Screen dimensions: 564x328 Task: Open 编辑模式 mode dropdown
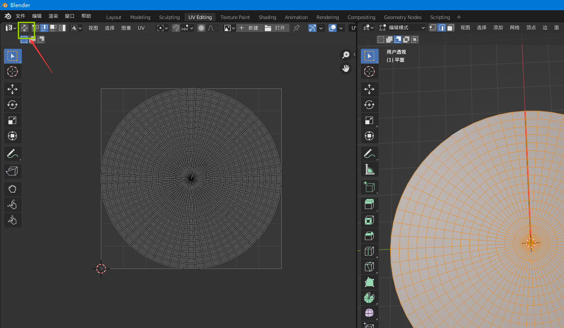(401, 28)
